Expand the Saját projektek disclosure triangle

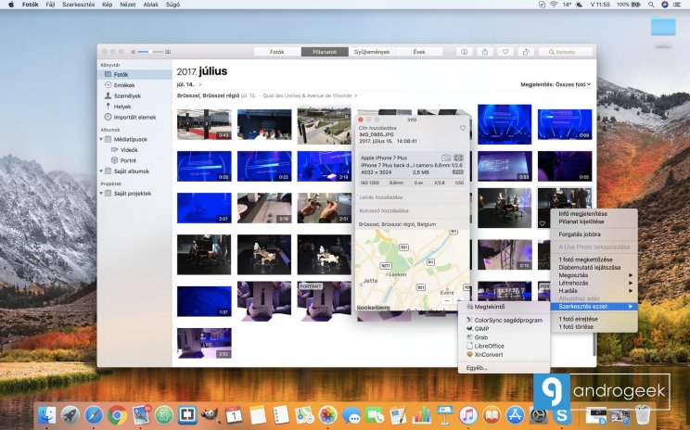point(101,194)
